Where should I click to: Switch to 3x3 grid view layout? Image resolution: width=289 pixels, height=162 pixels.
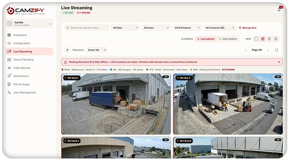269,39
